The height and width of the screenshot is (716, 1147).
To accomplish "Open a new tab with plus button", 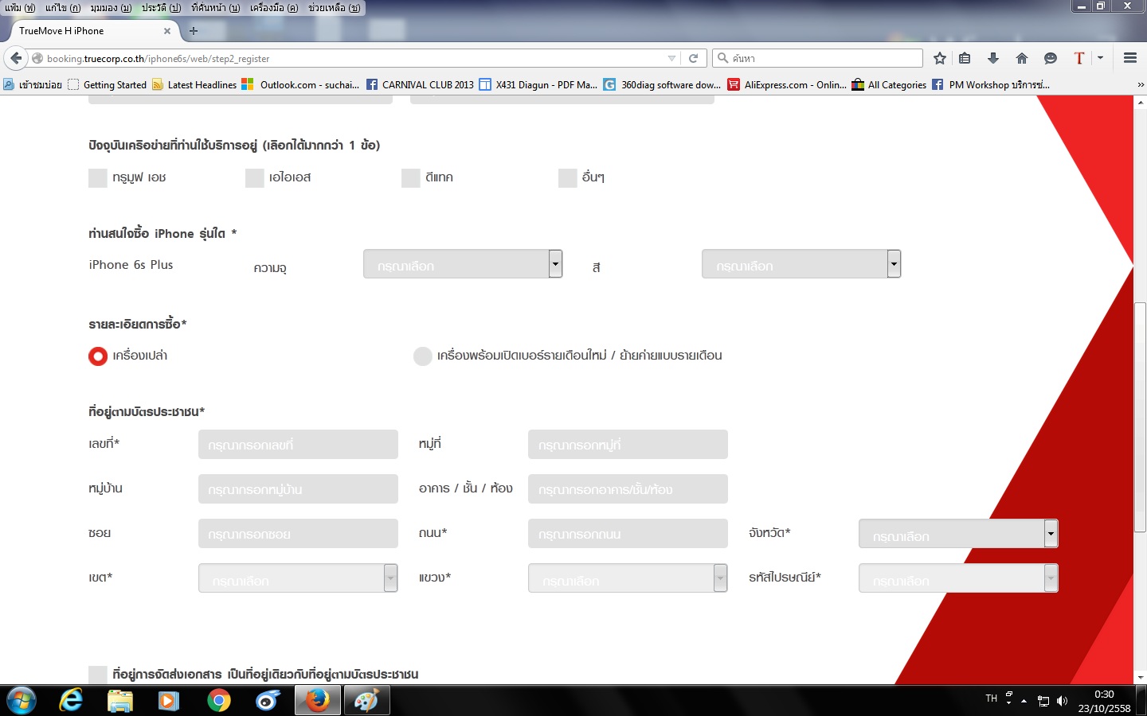I will point(194,31).
